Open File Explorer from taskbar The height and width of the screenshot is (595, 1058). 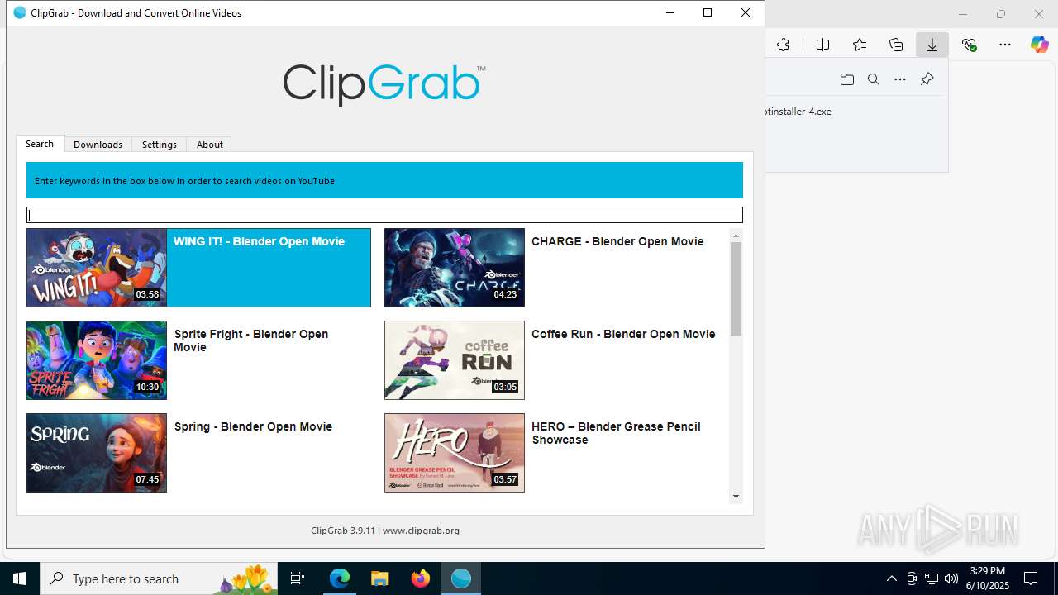380,578
